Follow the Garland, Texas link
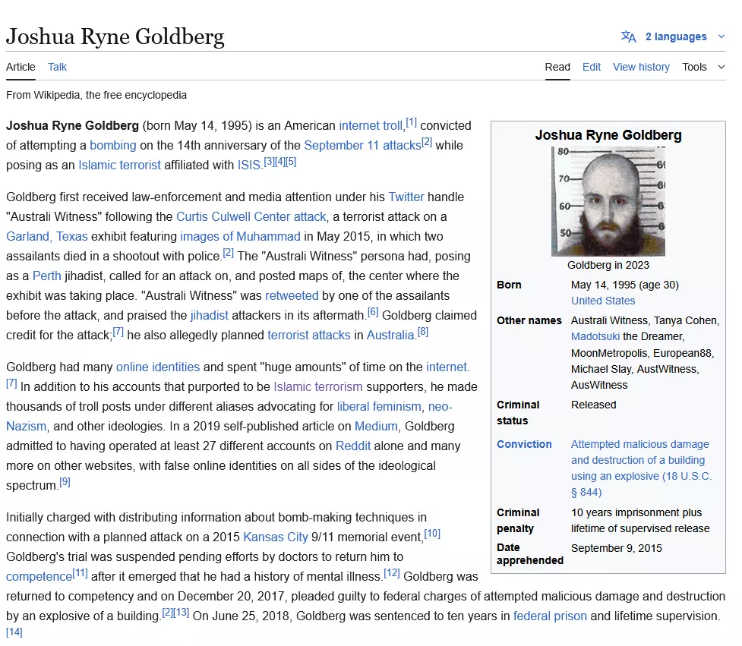The width and height of the screenshot is (742, 646). tap(47, 236)
